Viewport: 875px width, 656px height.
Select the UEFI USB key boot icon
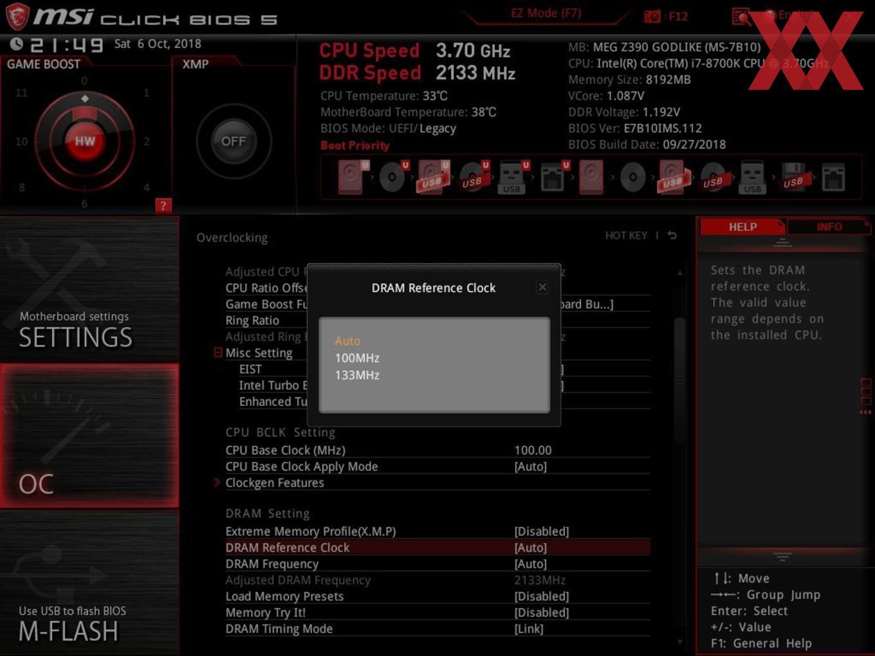tap(513, 177)
